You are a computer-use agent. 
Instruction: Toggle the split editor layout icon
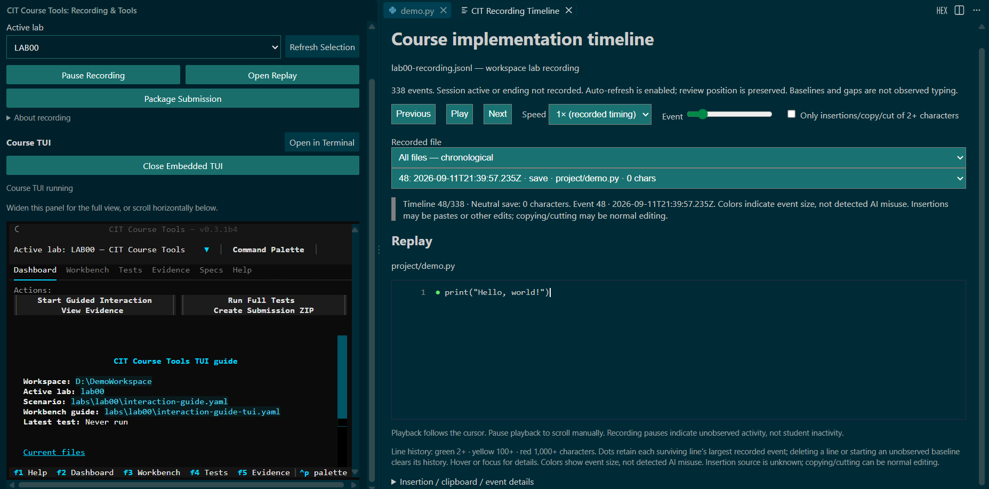[x=959, y=10]
